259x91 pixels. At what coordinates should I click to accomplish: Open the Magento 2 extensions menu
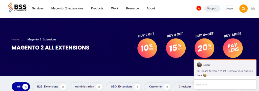(x=67, y=8)
